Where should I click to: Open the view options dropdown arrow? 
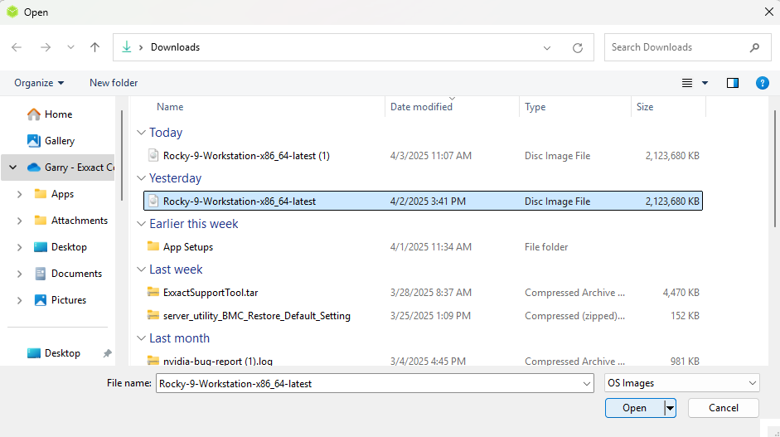coord(705,83)
